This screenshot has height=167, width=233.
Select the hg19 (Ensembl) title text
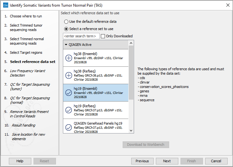pyautogui.click(x=85, y=89)
